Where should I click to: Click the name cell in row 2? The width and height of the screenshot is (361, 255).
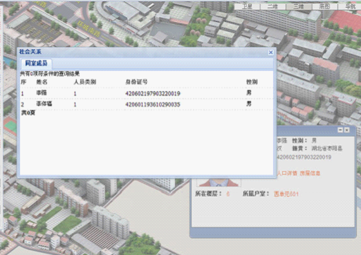pyautogui.click(x=44, y=104)
